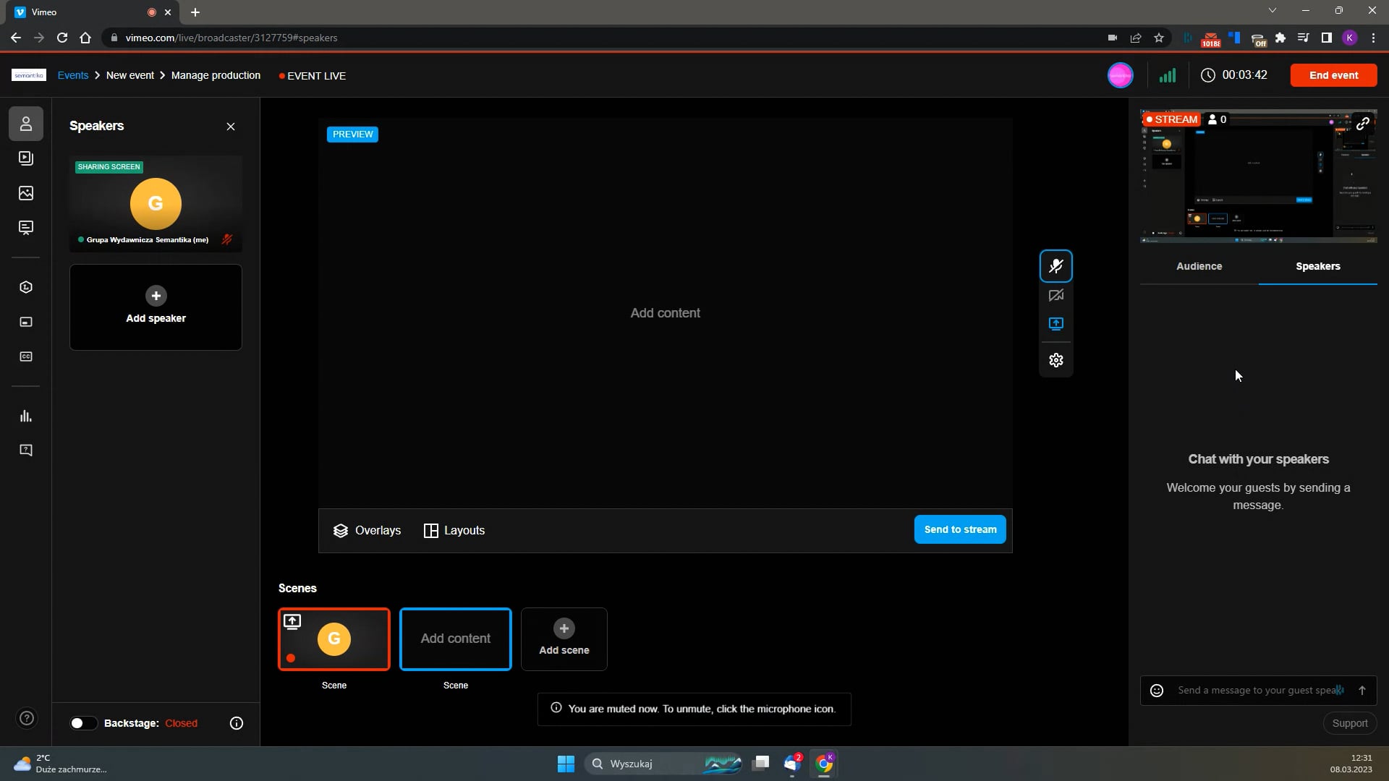Select Grupa Wydawnicza Semantika speaker thumbnail
This screenshot has width=1389, height=781.
tap(156, 204)
